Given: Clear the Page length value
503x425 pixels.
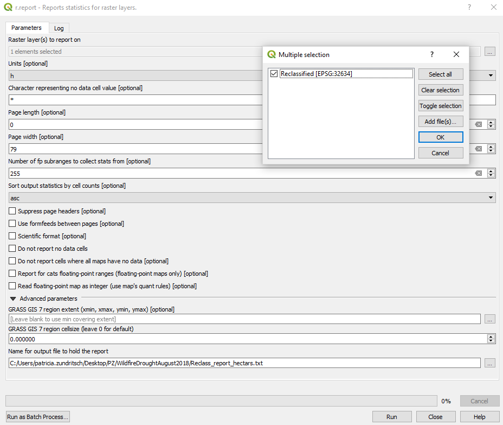Looking at the screenshot, I should click(479, 124).
